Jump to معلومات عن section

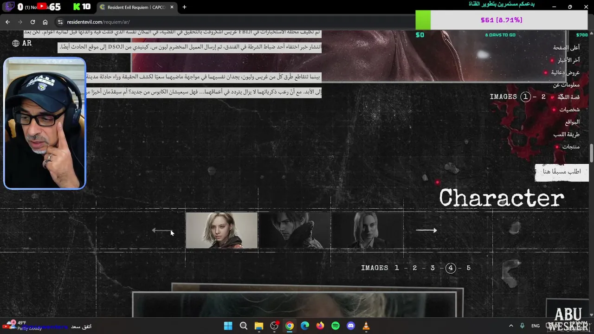(566, 85)
